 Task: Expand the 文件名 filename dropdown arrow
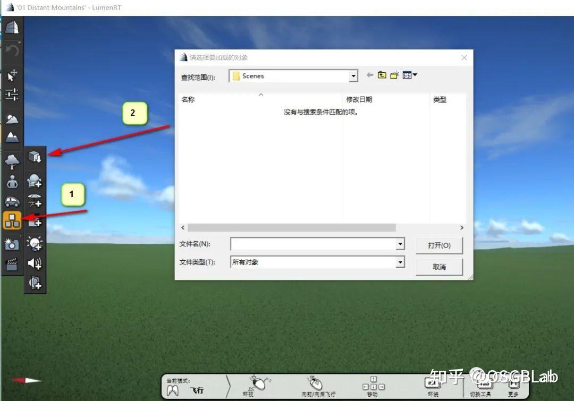[400, 244]
